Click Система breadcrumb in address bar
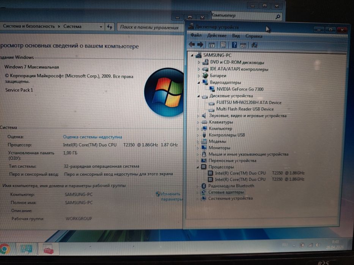The image size is (354, 265). pyautogui.click(x=72, y=26)
